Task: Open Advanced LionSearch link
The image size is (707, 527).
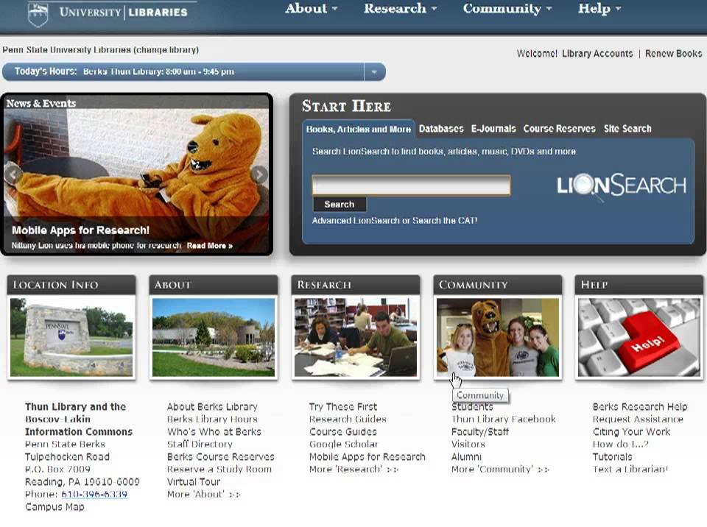Action: 356,221
